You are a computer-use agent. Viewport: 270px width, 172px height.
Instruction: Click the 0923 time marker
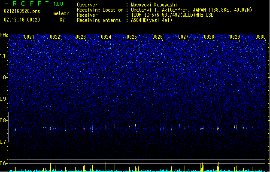pyautogui.click(x=81, y=37)
